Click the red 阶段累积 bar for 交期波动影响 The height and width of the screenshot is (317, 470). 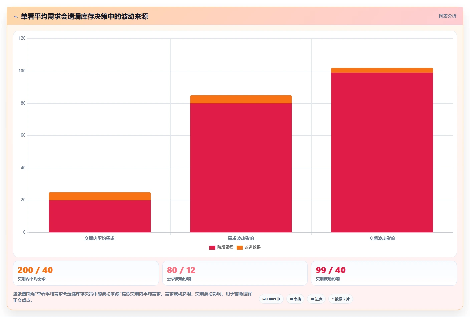[x=382, y=152]
